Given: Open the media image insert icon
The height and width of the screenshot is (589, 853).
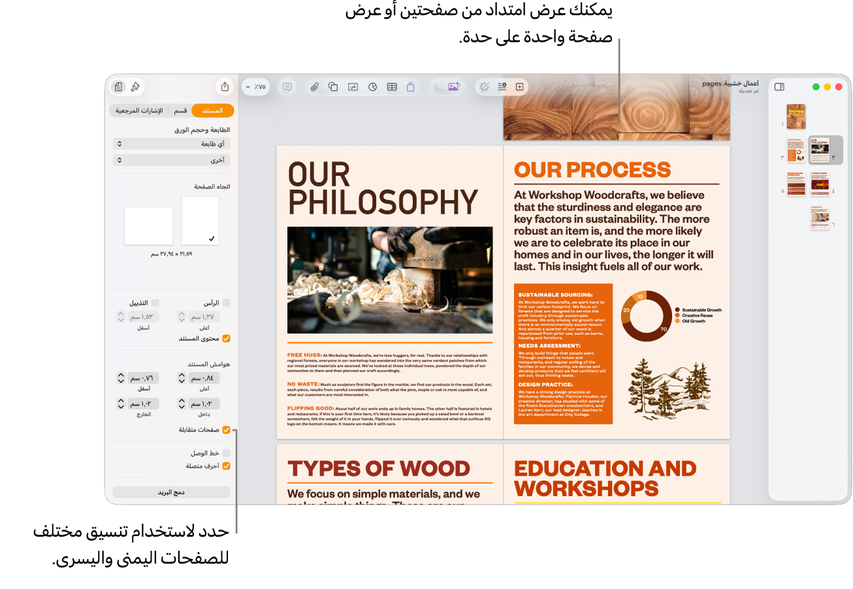Looking at the screenshot, I should point(454,86).
